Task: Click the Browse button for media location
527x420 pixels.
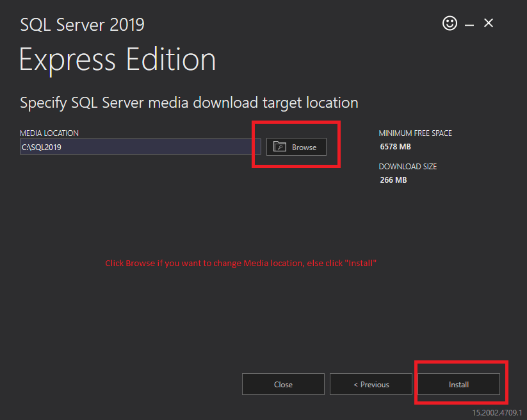Action: point(296,147)
